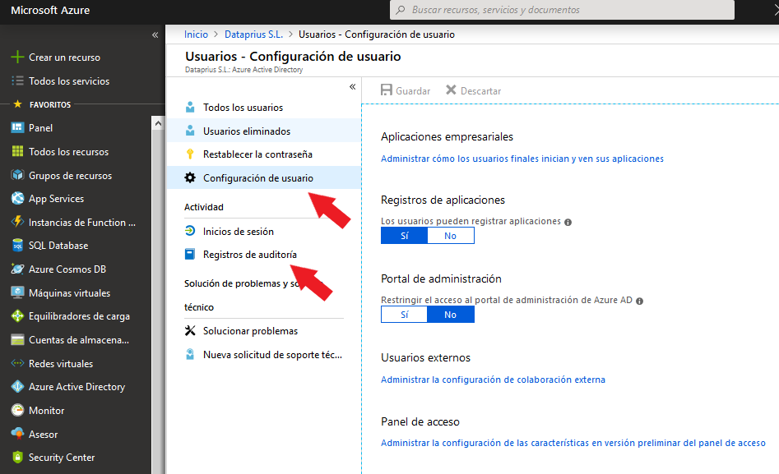Collapse the Usuarios blade menu
This screenshot has height=474, width=779.
point(352,87)
